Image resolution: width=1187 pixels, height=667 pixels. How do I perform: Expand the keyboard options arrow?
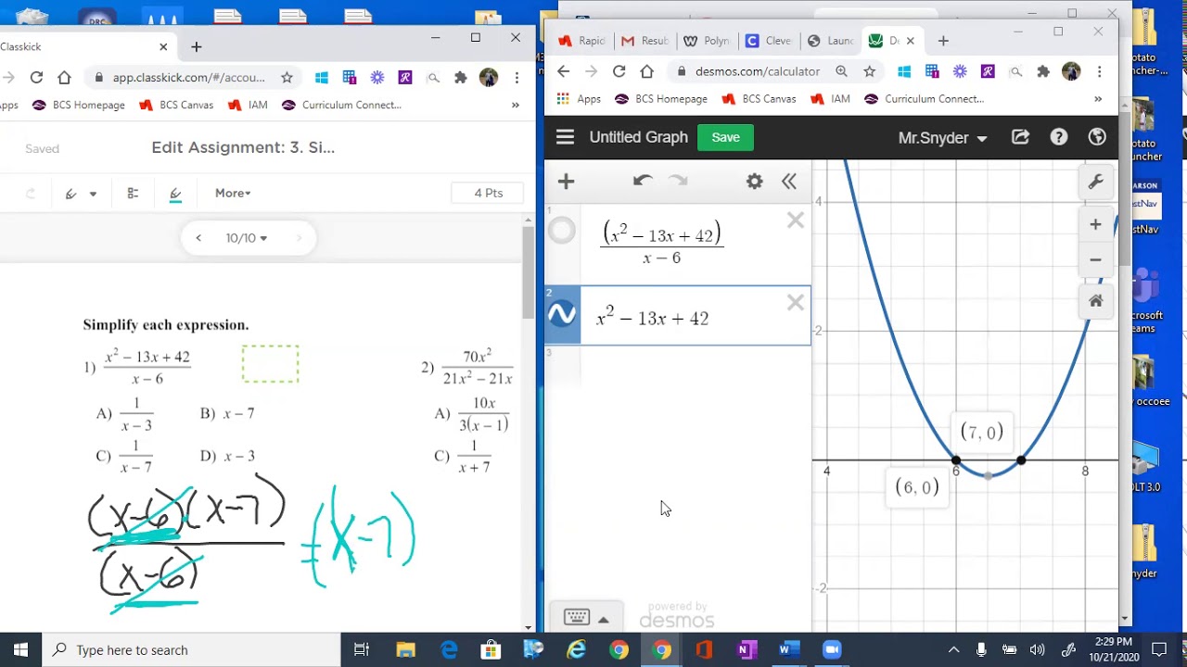(x=604, y=619)
